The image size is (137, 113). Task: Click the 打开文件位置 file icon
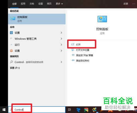click(x=73, y=50)
